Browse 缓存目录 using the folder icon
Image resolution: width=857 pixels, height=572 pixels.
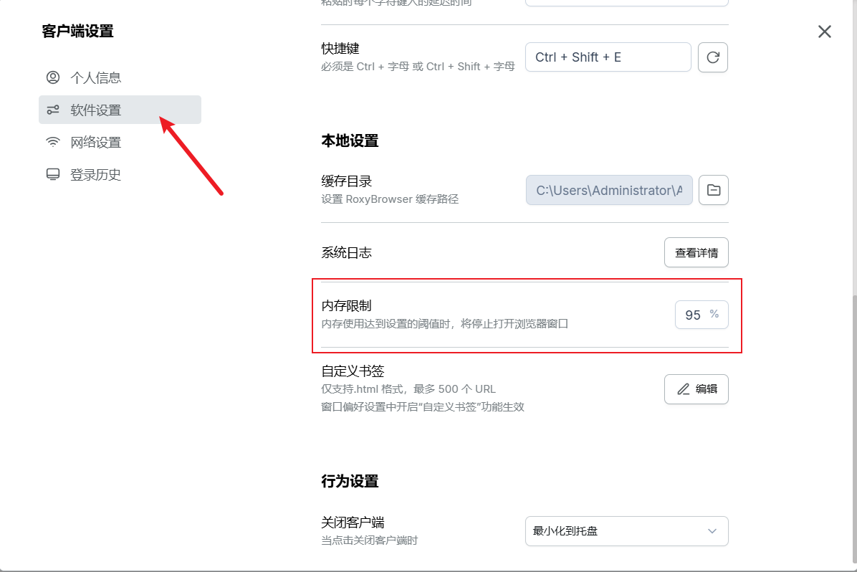pyautogui.click(x=713, y=190)
